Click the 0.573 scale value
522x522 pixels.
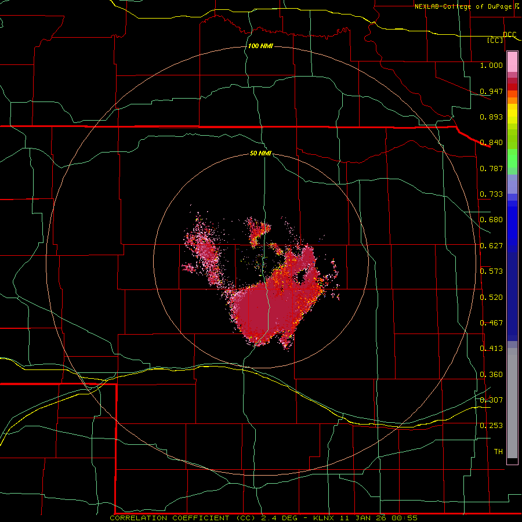[x=491, y=271]
